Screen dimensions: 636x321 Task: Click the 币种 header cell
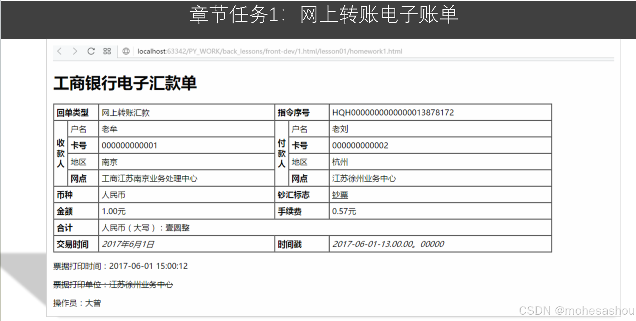[76, 195]
